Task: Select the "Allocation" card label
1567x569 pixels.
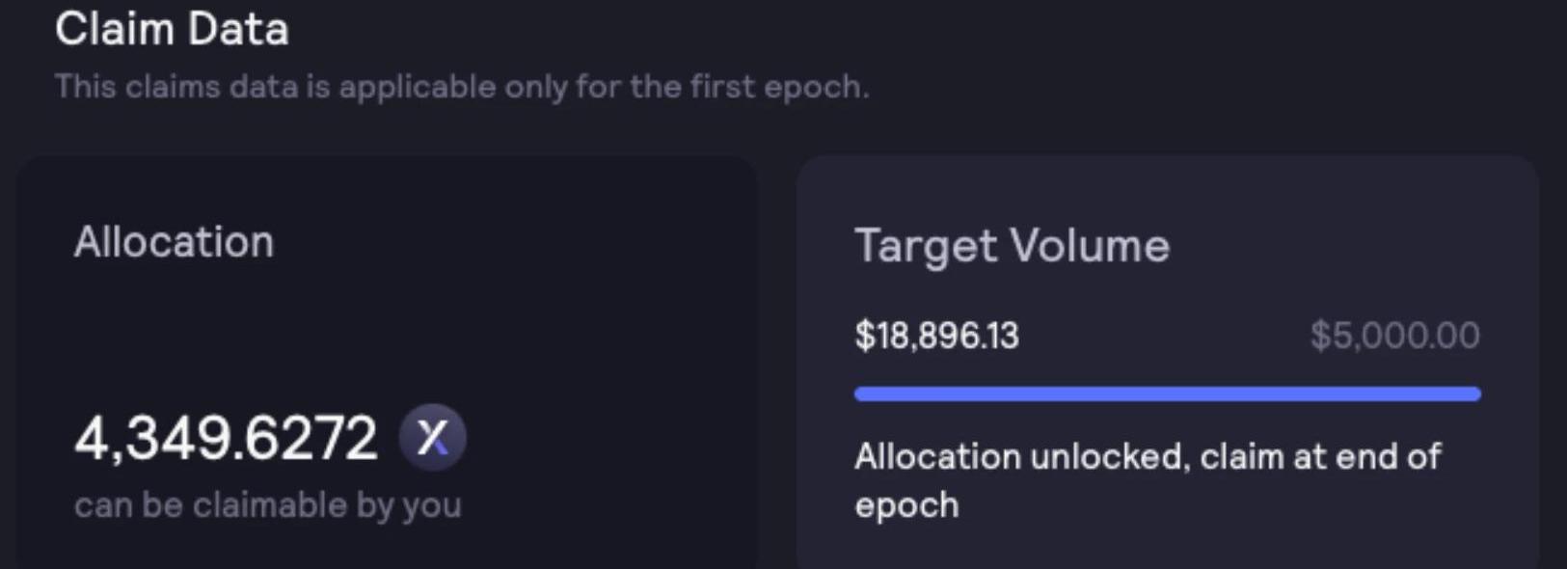Action: pyautogui.click(x=174, y=241)
